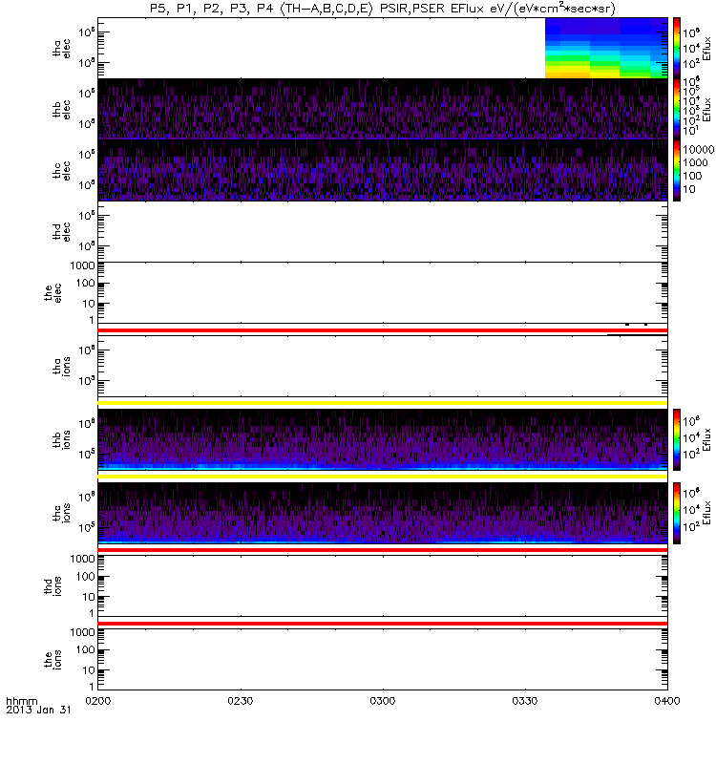This screenshot has height=764, width=716.
Task: Select the 'tha ions' panel label
Action: [x=61, y=367]
